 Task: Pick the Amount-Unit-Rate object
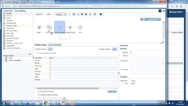click(12, 38)
